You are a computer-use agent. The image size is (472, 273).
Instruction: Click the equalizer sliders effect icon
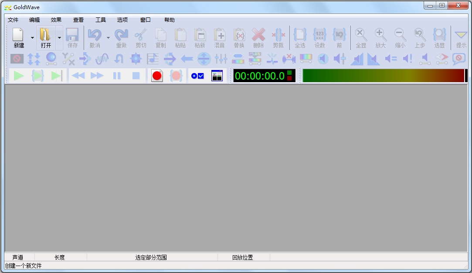[x=221, y=59]
